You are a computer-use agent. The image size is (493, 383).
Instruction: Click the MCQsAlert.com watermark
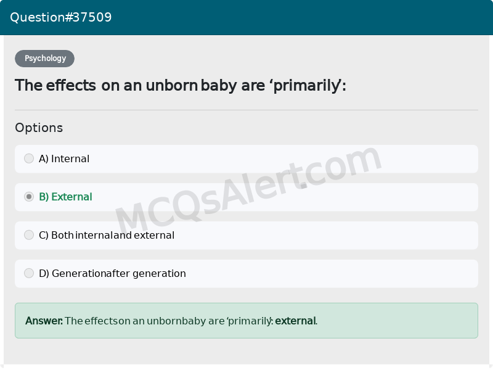(248, 190)
